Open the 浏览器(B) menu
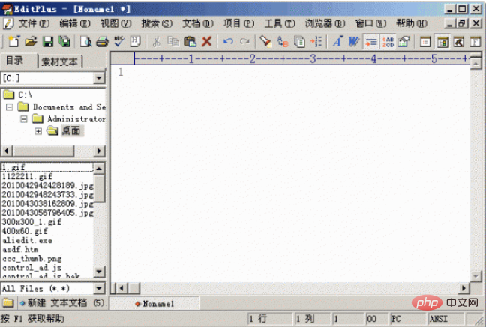 click(x=325, y=23)
